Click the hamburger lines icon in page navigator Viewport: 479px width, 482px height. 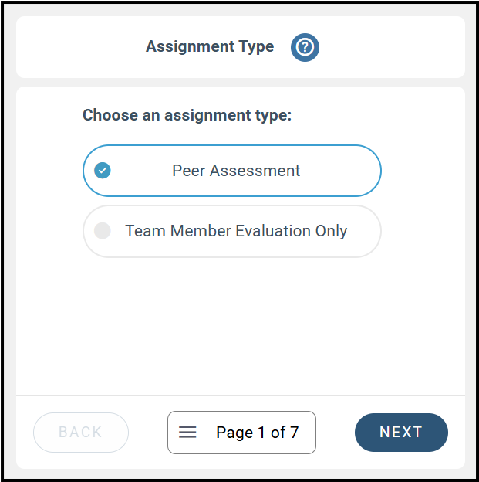click(187, 433)
